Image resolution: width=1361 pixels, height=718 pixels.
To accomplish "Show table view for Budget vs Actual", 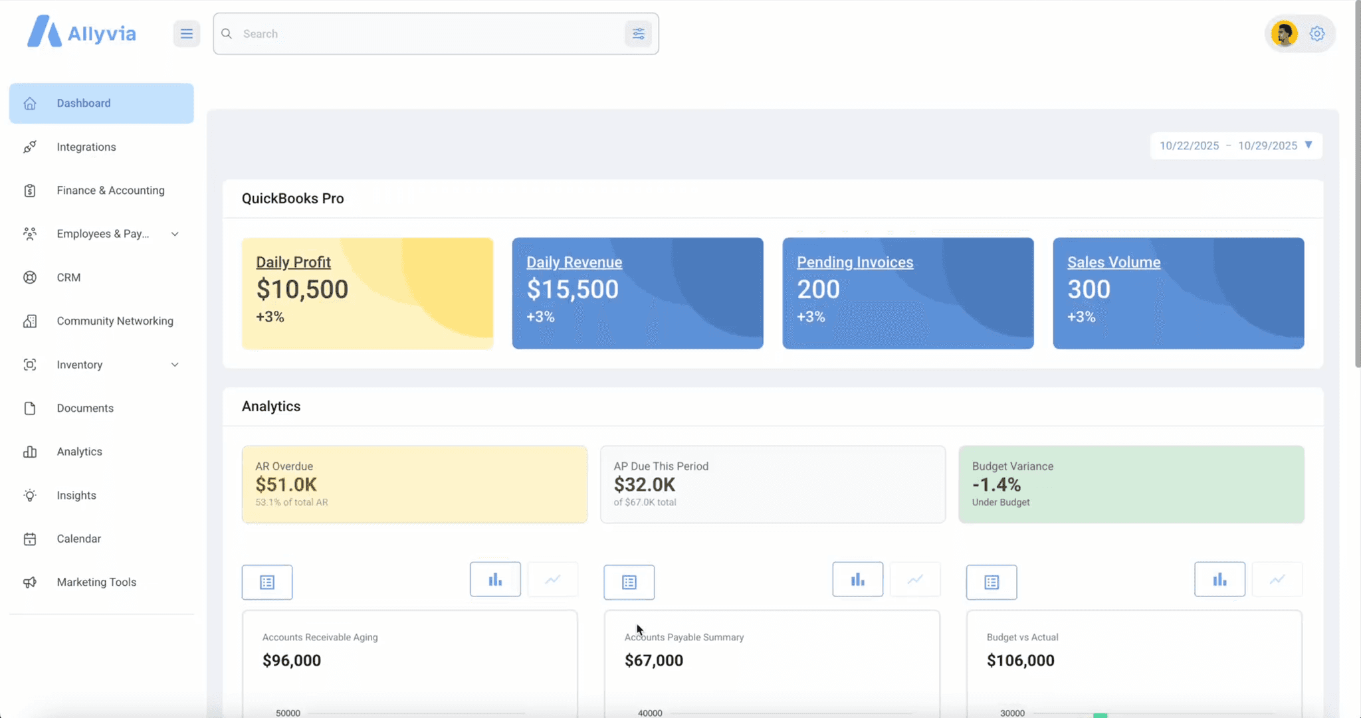I will [991, 583].
